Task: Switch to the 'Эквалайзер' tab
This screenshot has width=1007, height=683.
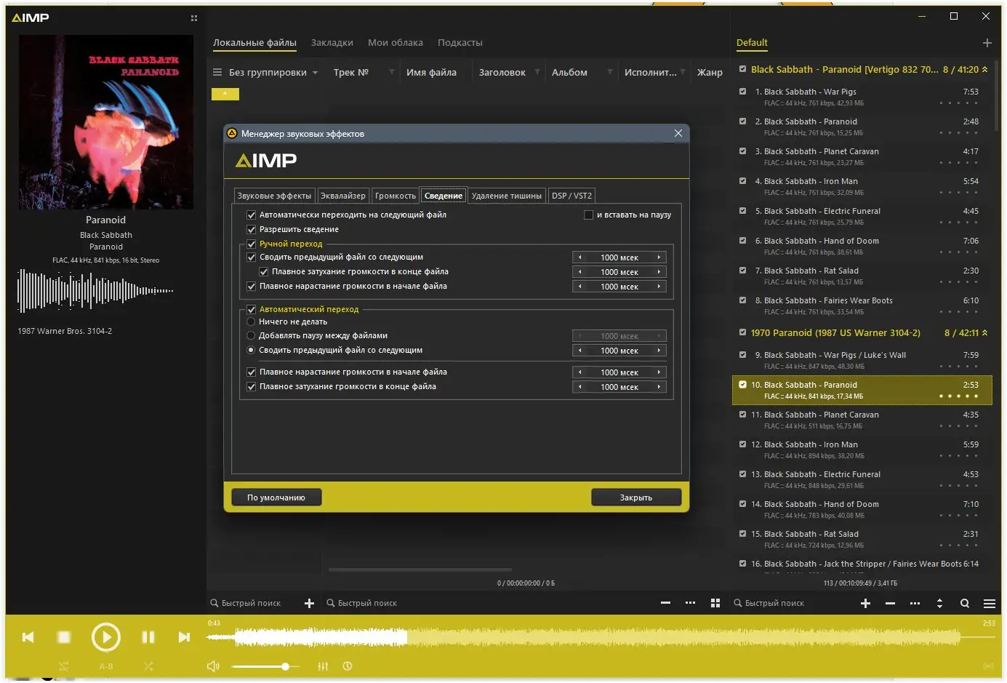Action: point(343,196)
